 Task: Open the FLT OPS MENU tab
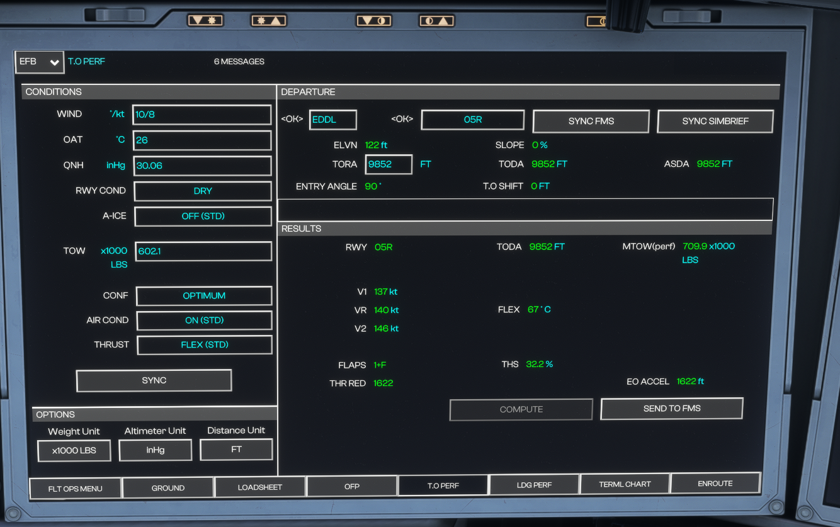tap(75, 488)
